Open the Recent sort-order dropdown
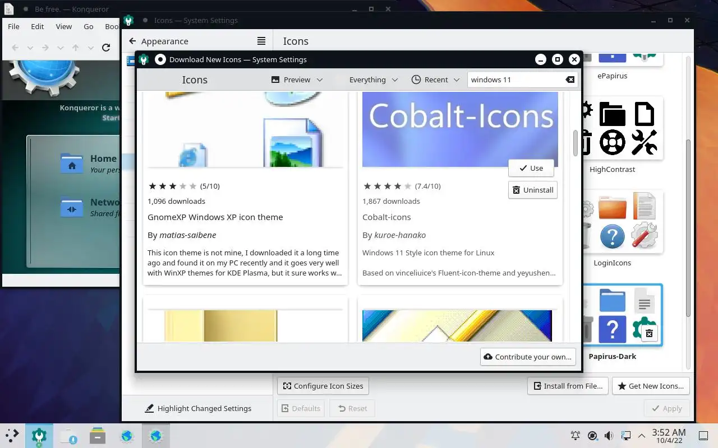 435,80
